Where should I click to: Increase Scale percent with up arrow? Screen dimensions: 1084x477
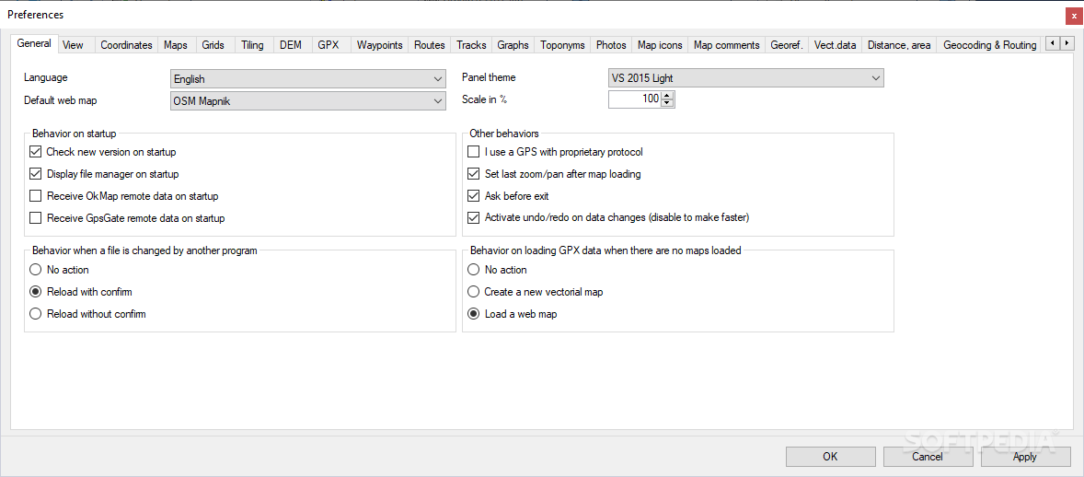[x=668, y=95]
